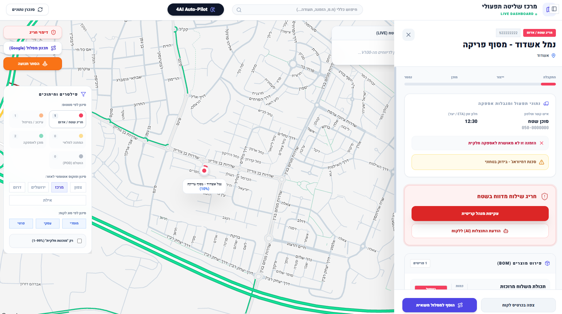Click the truck icon beside נתוני תפעול ומגבלות אספקה
The image size is (562, 314).
(x=546, y=104)
